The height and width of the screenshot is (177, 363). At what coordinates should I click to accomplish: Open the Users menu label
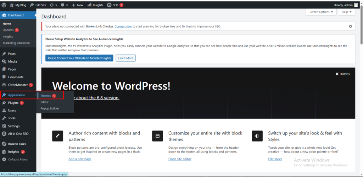(12, 110)
